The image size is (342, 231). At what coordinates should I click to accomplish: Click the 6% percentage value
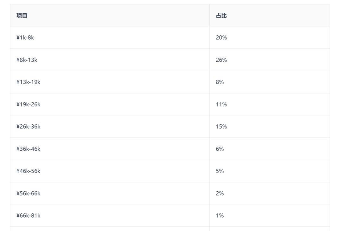220,149
